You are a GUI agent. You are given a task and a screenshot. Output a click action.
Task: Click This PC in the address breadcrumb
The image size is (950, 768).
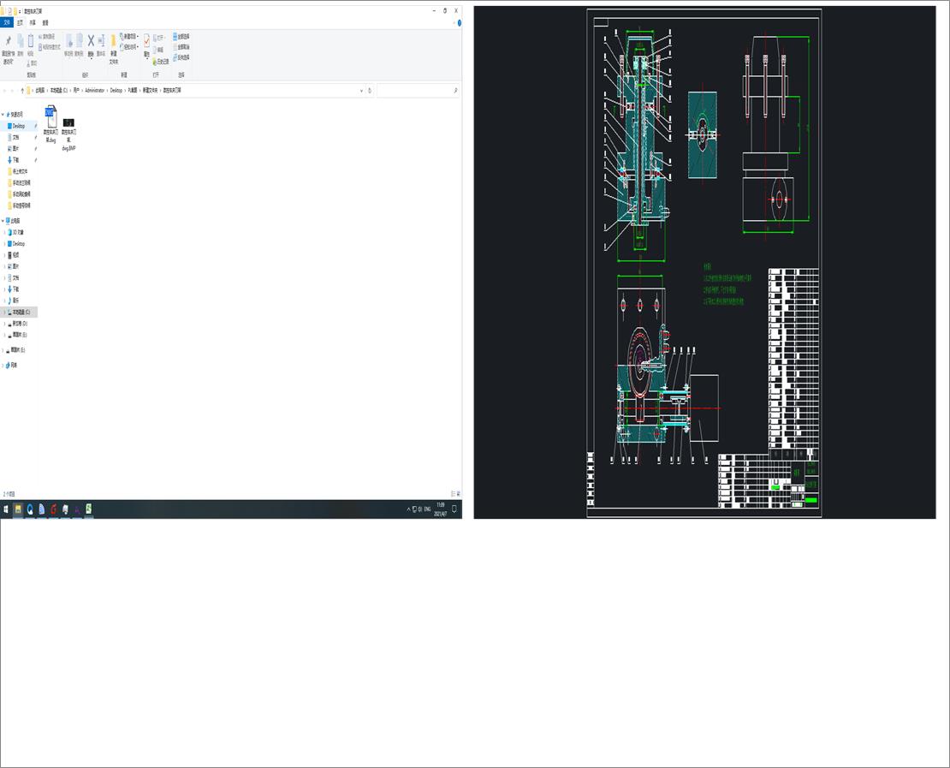(39, 90)
